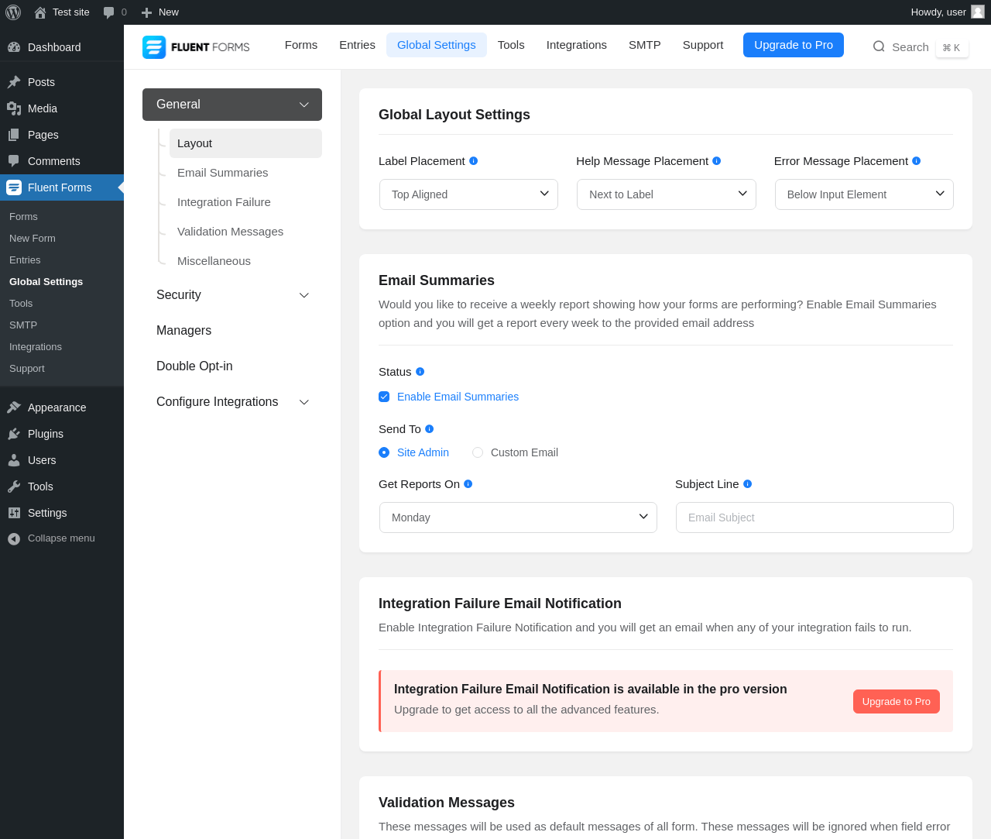Click the Fluent Forms logo
991x839 pixels.
(196, 47)
